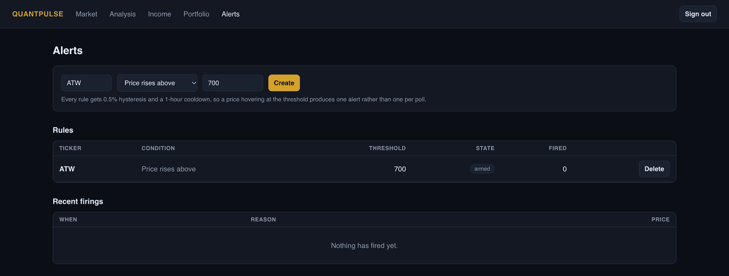The width and height of the screenshot is (729, 276).
Task: Focus the ATW ticker input field
Action: click(87, 83)
